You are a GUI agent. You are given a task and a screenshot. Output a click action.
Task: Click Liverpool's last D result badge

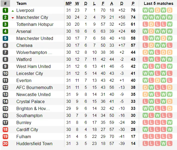point(170,11)
